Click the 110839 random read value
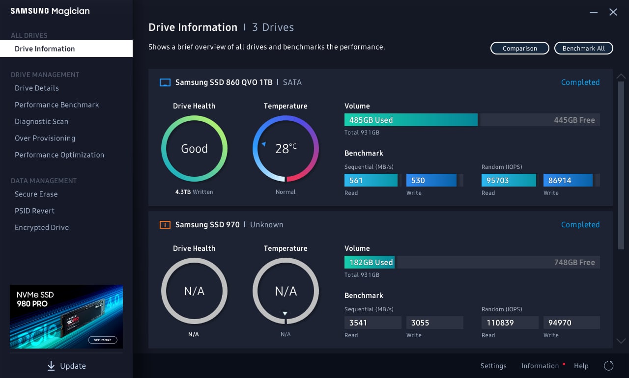Image resolution: width=629 pixels, height=378 pixels. 510,323
